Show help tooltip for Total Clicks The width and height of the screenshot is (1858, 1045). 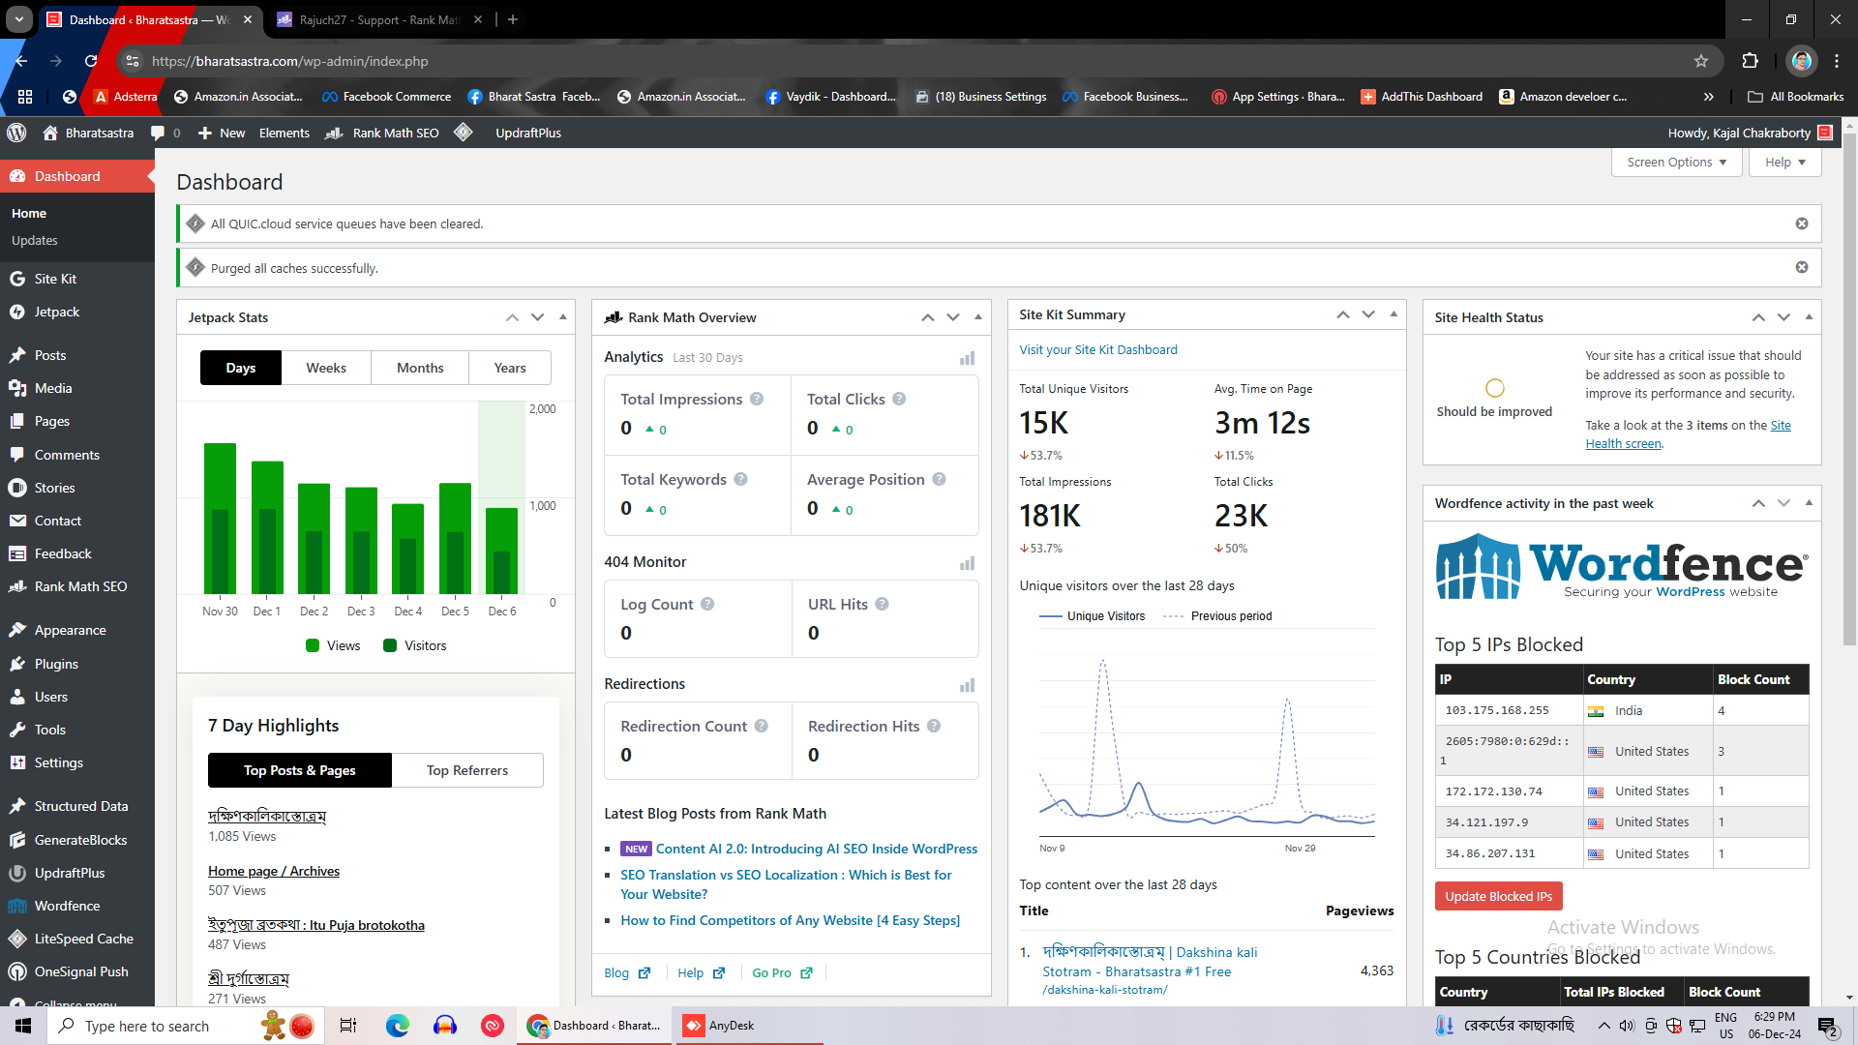899,399
